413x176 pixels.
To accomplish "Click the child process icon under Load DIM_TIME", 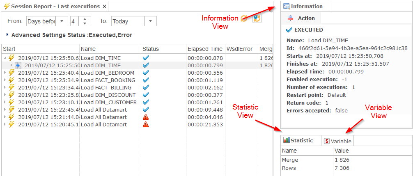I will tap(18, 65).
